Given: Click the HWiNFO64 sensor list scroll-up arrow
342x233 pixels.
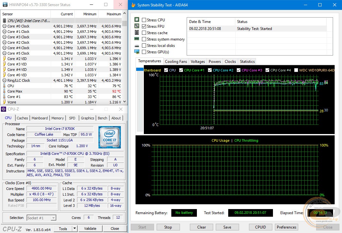Looking at the screenshot, I should click(x=125, y=13).
